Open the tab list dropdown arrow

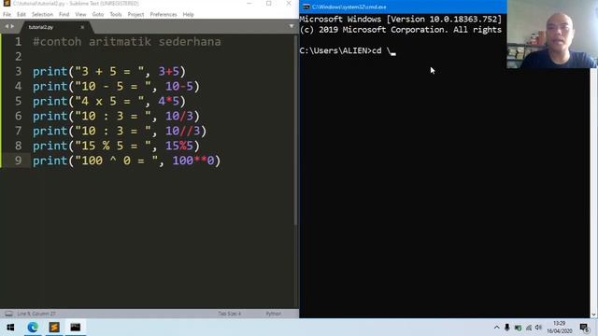click(292, 26)
